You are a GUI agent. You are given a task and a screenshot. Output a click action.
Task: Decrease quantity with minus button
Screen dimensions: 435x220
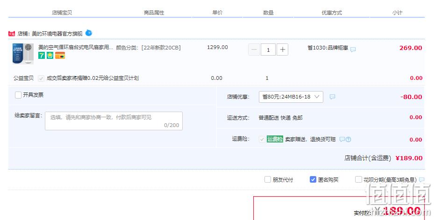254,50
